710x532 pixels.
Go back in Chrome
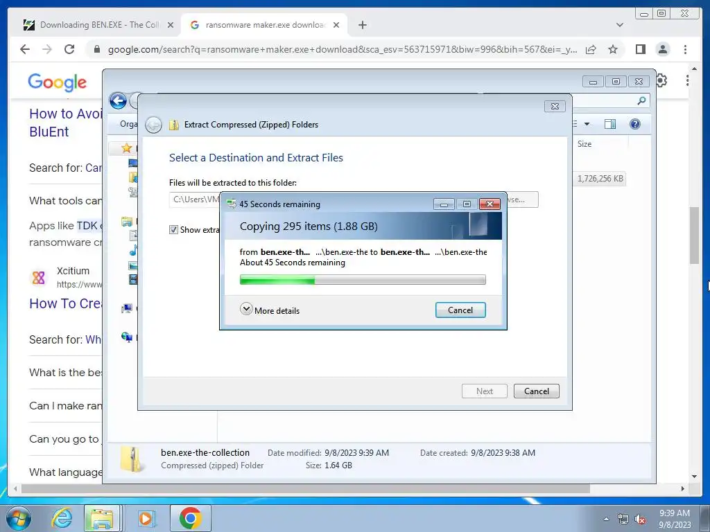tap(25, 49)
